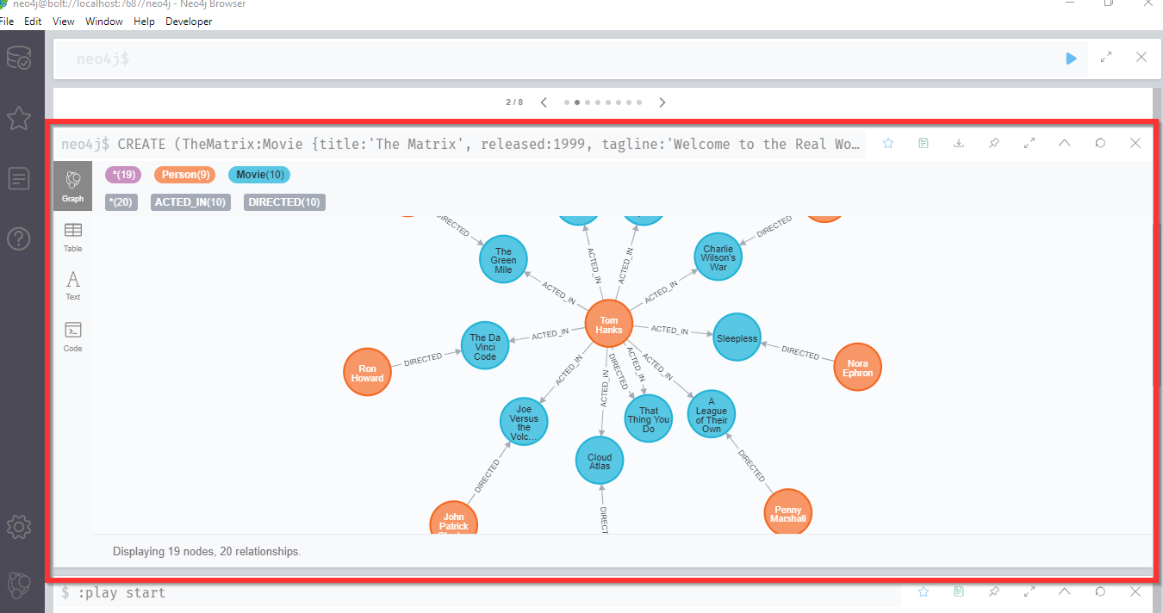Click the download export icon on result frame

pos(959,143)
